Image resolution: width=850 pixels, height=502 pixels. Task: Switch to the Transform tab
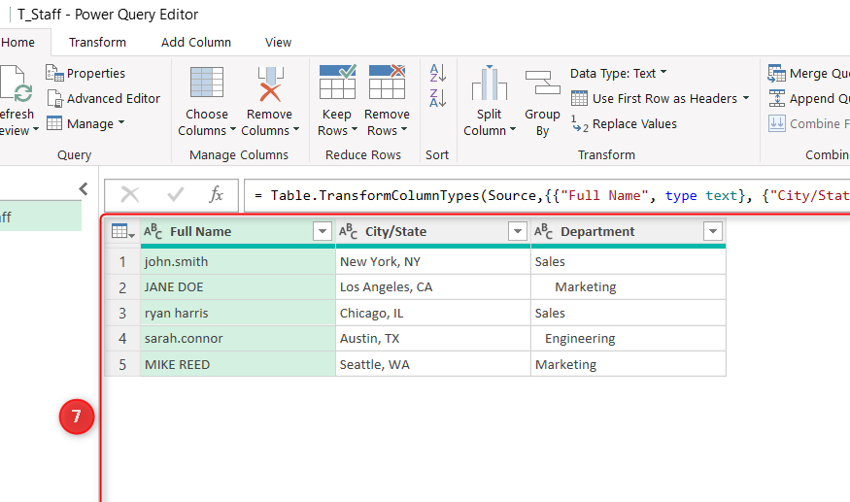pyautogui.click(x=97, y=43)
